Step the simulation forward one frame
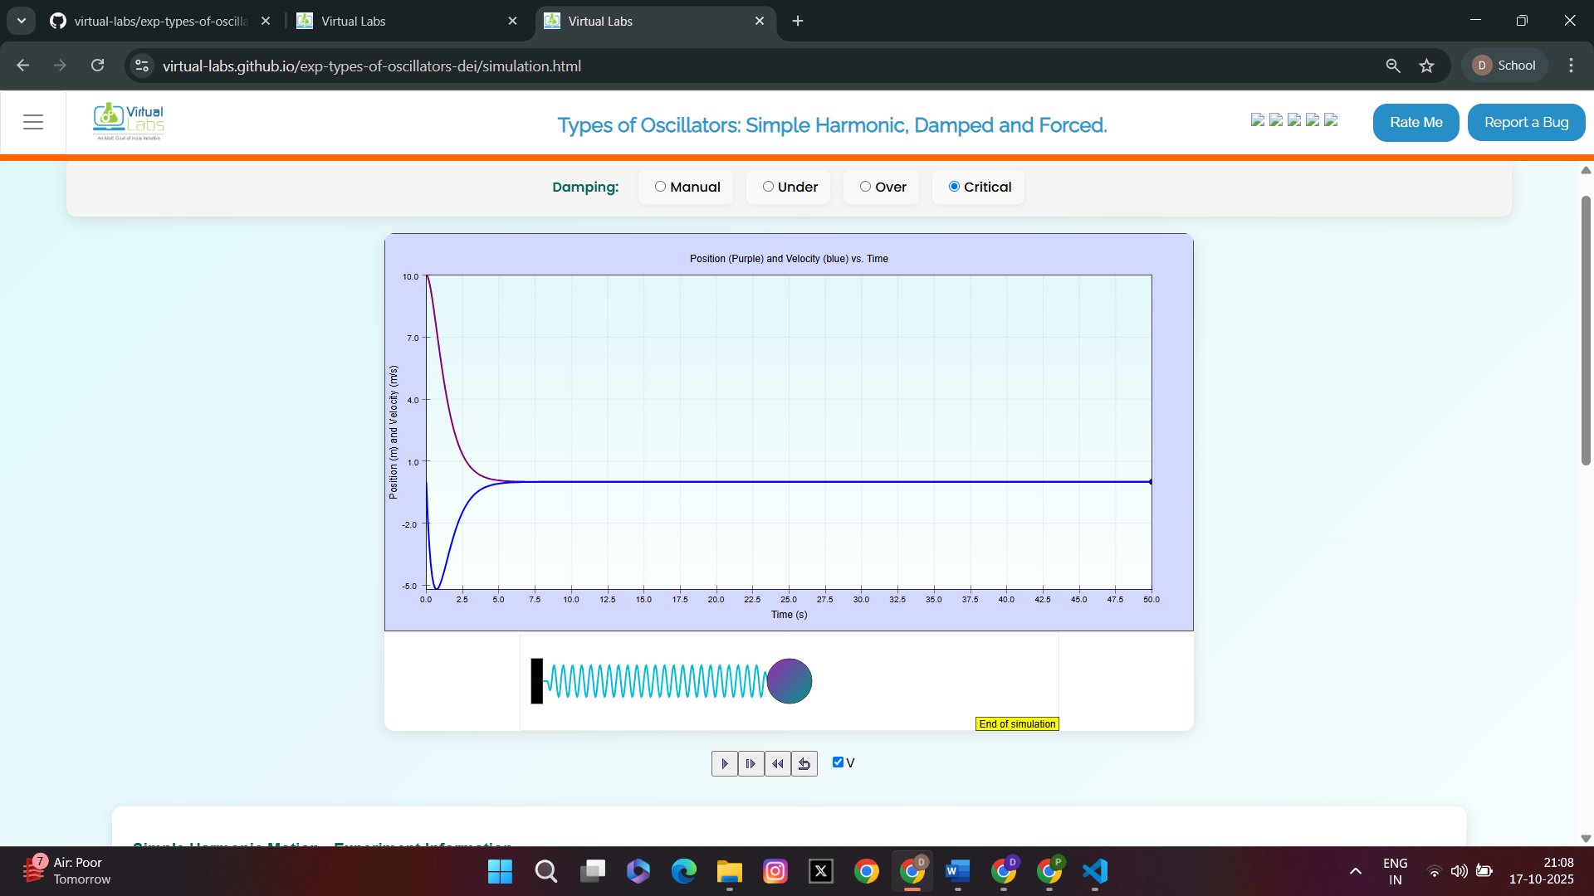 750,762
